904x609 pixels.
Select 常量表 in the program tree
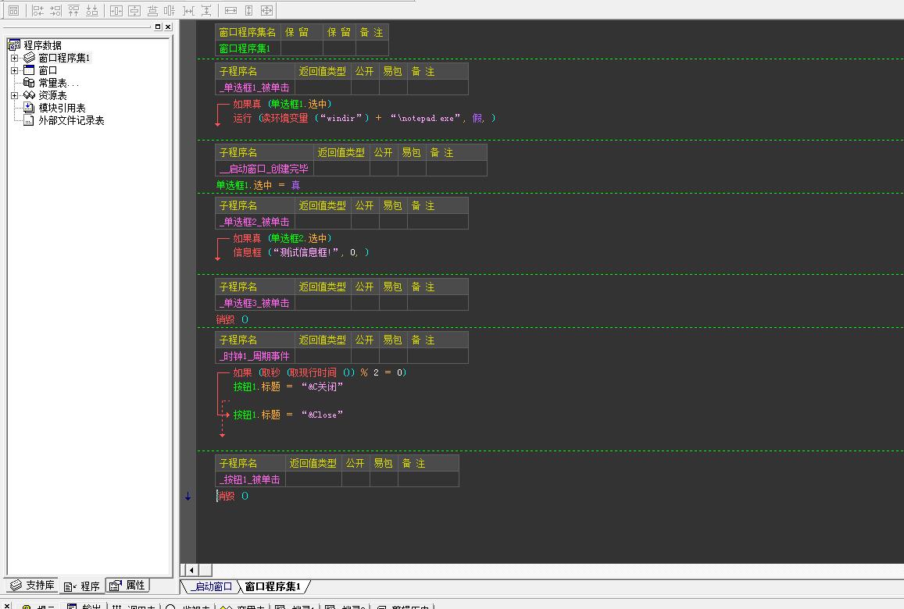[58, 83]
